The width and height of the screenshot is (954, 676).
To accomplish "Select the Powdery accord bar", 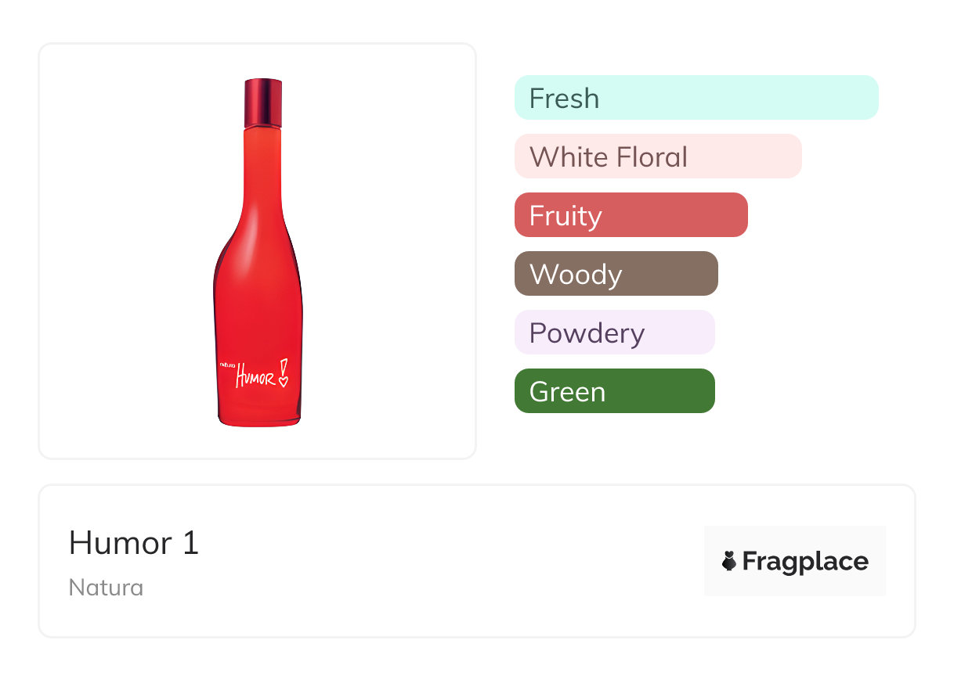I will tap(614, 333).
